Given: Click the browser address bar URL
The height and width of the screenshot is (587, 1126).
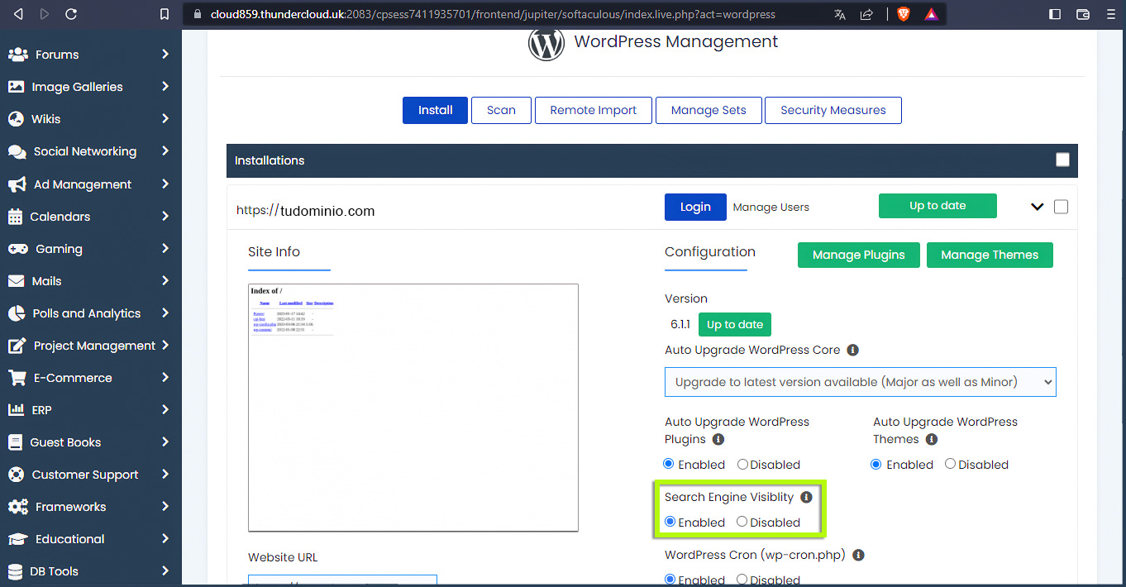Looking at the screenshot, I should click(x=493, y=15).
